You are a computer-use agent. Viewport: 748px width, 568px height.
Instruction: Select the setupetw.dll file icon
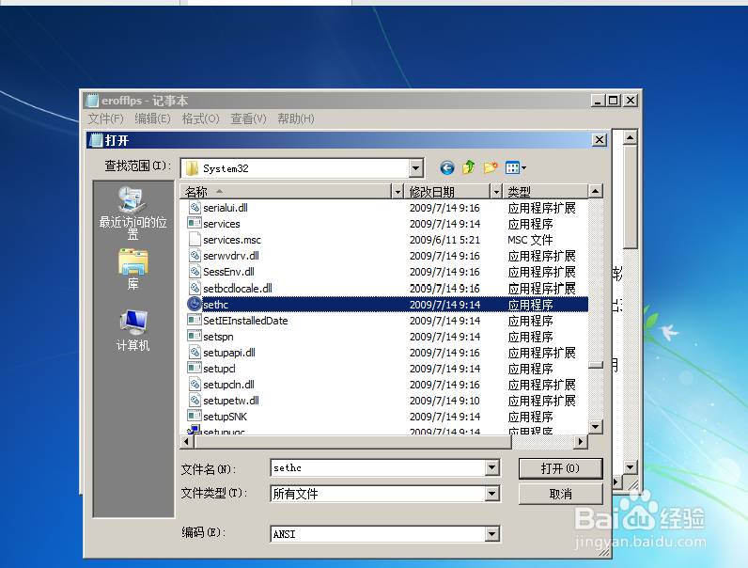[x=195, y=400]
